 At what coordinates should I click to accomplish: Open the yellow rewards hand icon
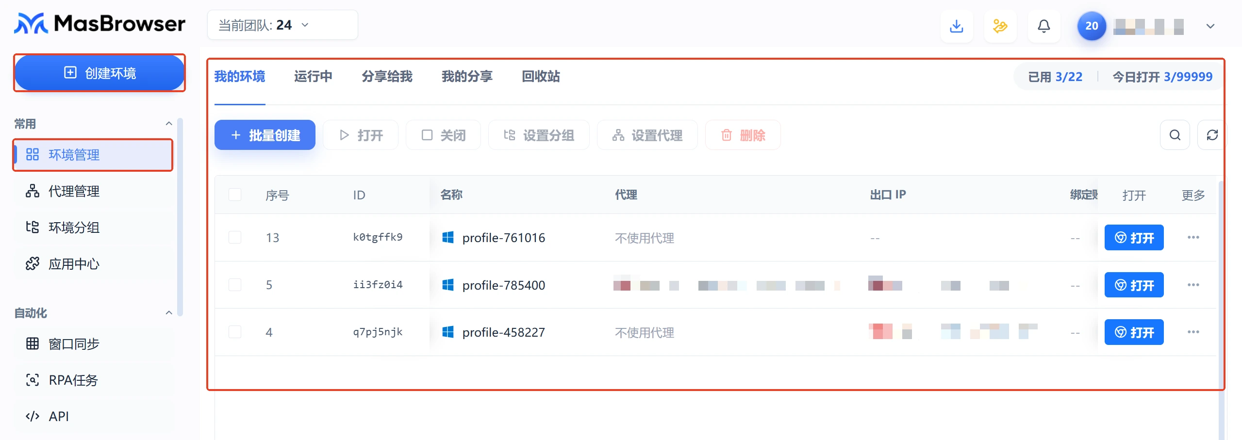(1000, 26)
